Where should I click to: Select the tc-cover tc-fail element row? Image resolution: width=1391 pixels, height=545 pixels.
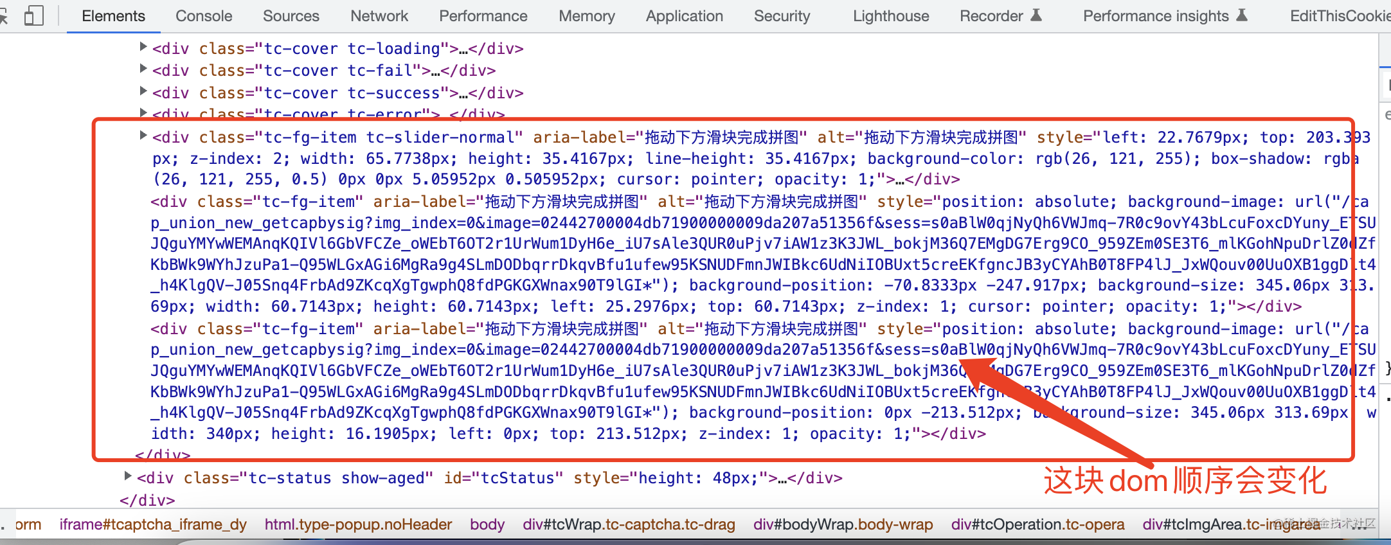[324, 71]
